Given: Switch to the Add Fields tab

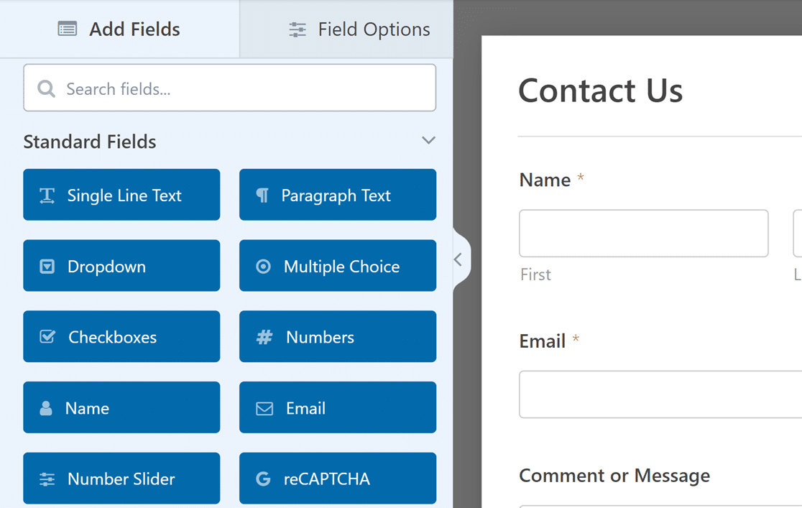Looking at the screenshot, I should pyautogui.click(x=119, y=29).
